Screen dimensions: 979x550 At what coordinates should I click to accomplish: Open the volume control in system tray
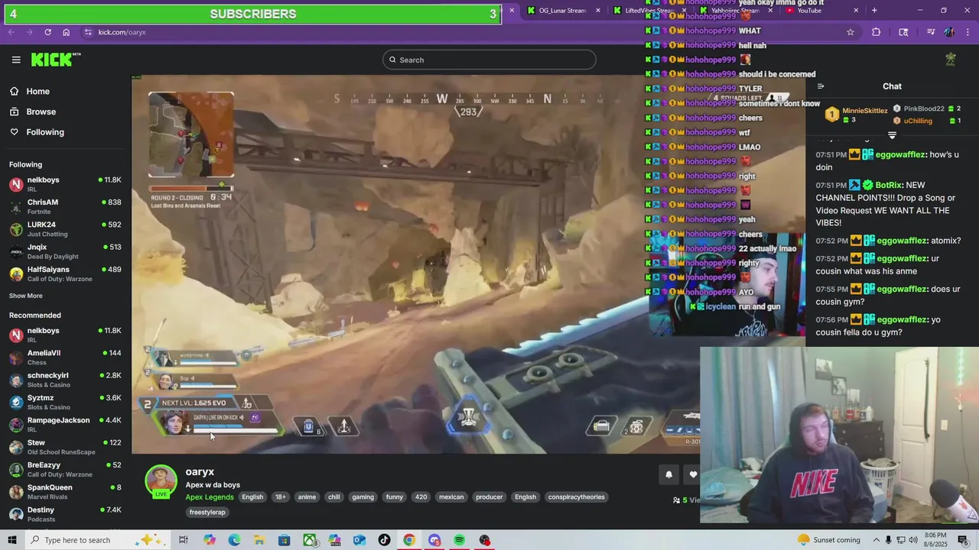click(x=913, y=540)
